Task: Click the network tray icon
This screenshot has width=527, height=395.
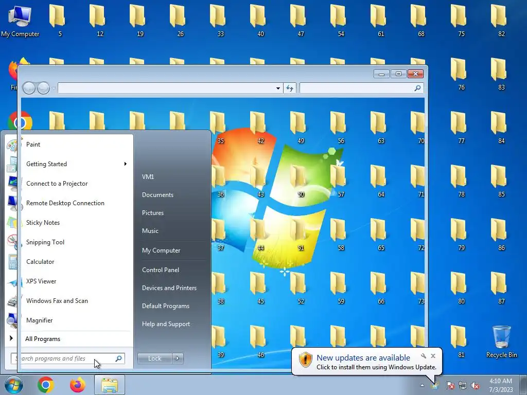Action: [463, 386]
